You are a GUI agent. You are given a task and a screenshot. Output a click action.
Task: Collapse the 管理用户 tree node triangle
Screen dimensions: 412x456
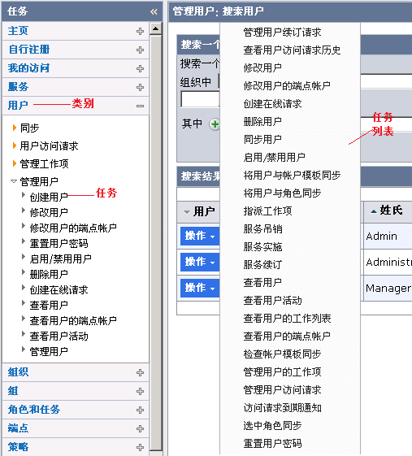tap(14, 181)
